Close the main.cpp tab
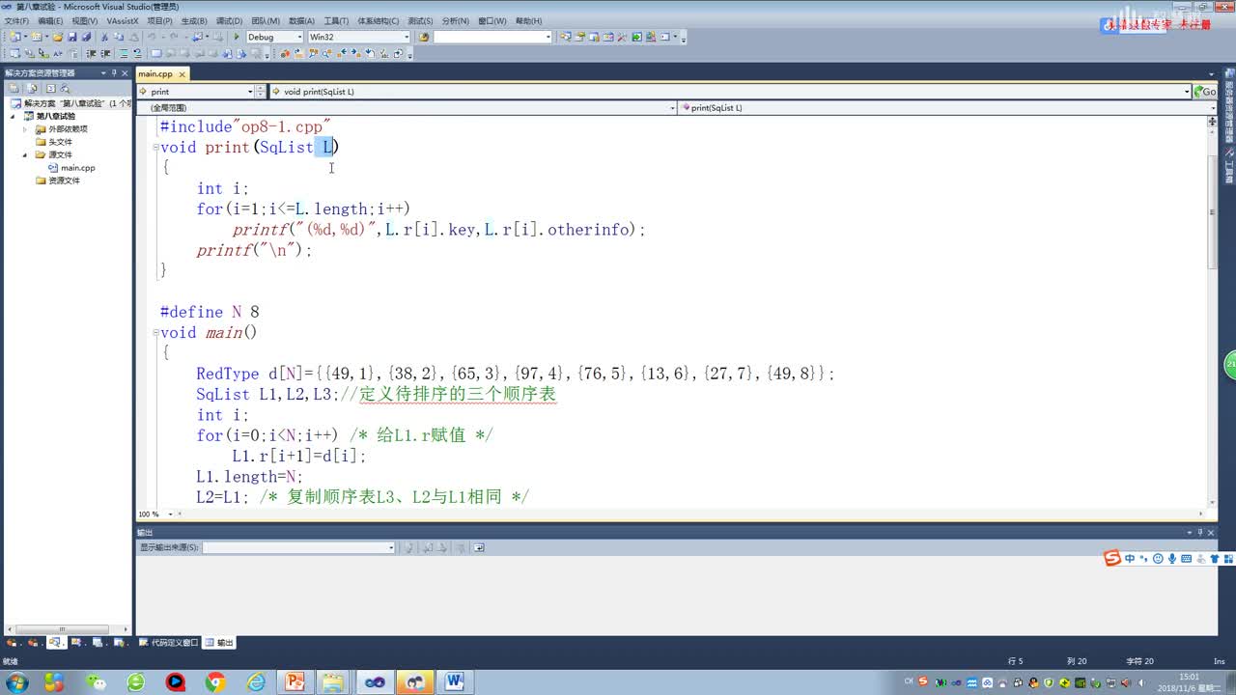Viewport: 1236px width, 695px height. [183, 73]
